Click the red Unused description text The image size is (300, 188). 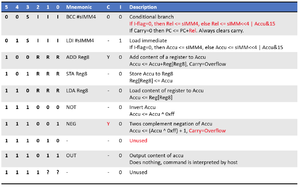(138, 140)
